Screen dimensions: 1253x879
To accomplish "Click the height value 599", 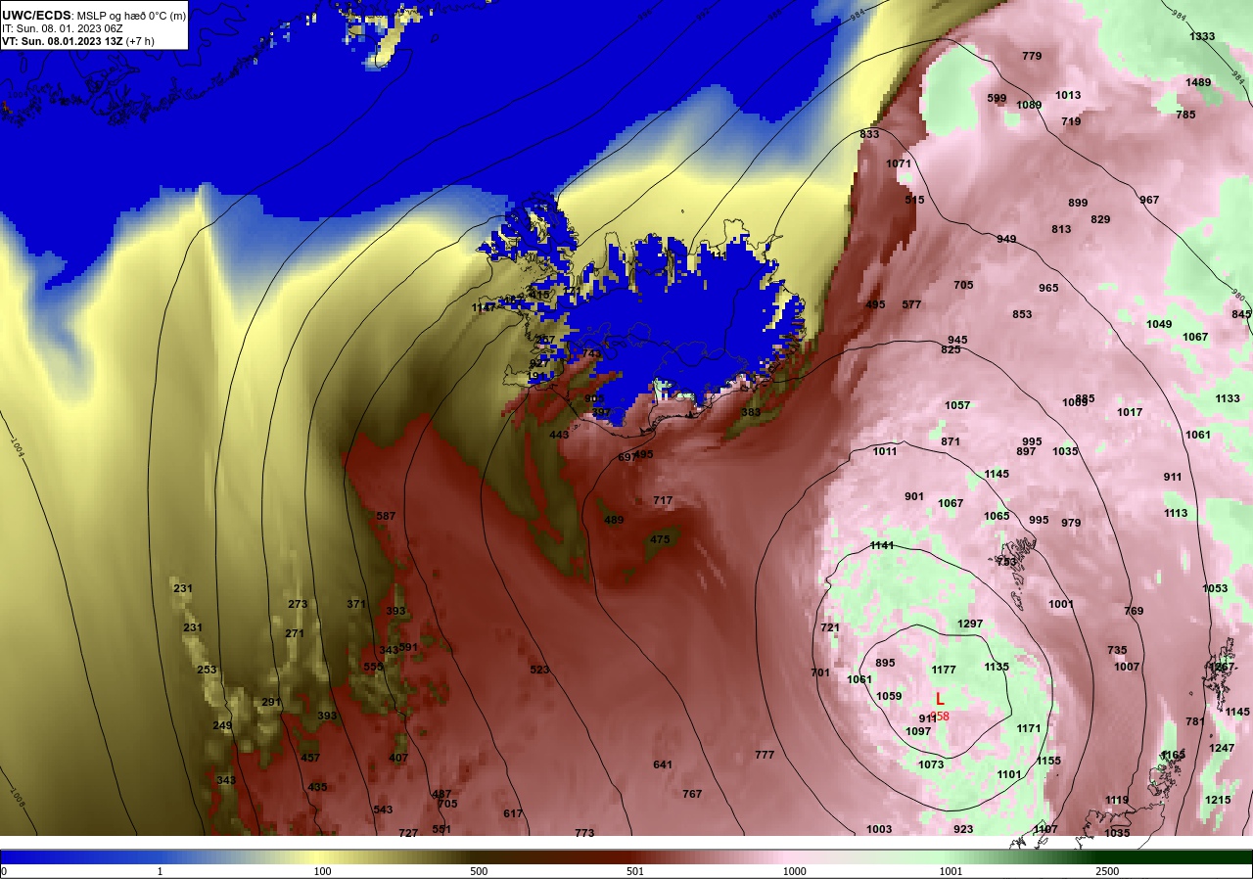I will click(997, 98).
